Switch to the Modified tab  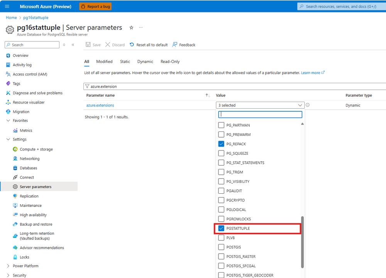click(x=104, y=61)
